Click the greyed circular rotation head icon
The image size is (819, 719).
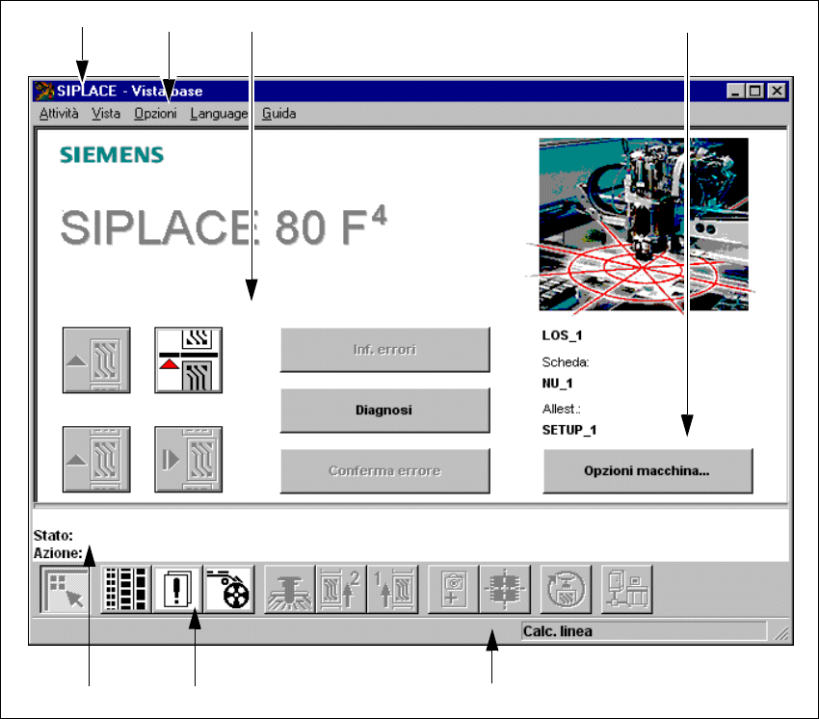point(566,590)
